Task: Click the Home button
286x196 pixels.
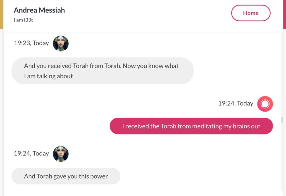Action: click(251, 13)
